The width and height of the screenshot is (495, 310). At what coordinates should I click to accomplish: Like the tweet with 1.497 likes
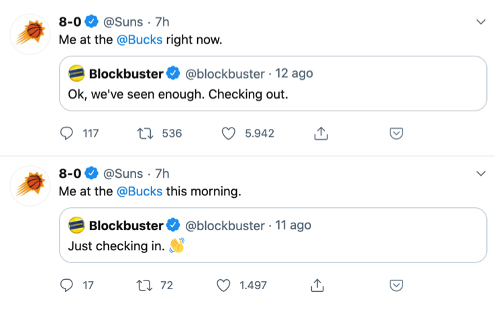coord(223,285)
